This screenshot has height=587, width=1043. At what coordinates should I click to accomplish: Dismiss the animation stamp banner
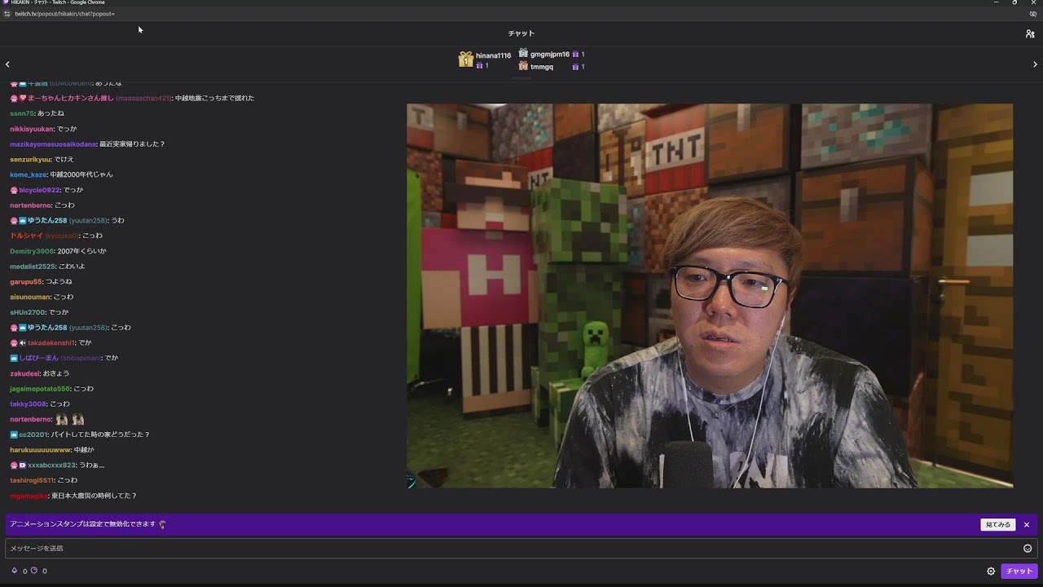pyautogui.click(x=1027, y=525)
